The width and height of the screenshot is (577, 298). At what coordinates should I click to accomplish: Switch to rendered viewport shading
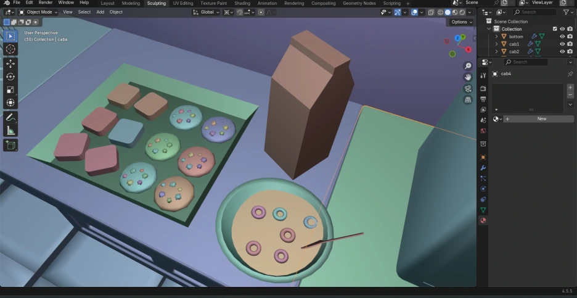pyautogui.click(x=462, y=12)
